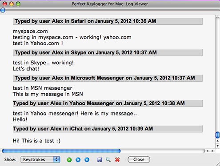The image size is (220, 166).
Task: Go to previous log with blue rewind icon
Action: click(x=78, y=160)
